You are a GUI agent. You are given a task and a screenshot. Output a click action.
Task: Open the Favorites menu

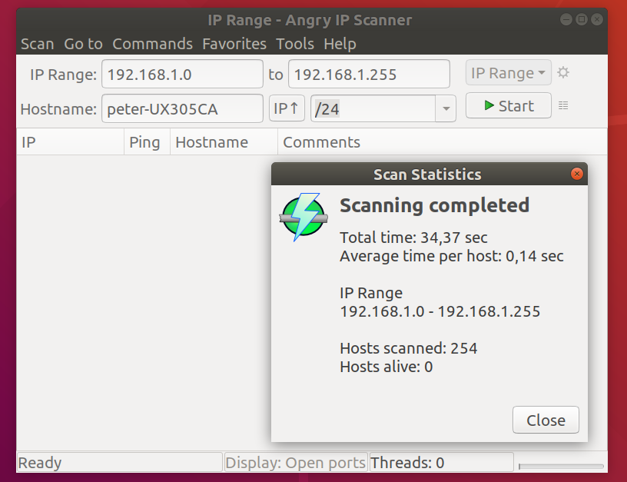click(234, 44)
